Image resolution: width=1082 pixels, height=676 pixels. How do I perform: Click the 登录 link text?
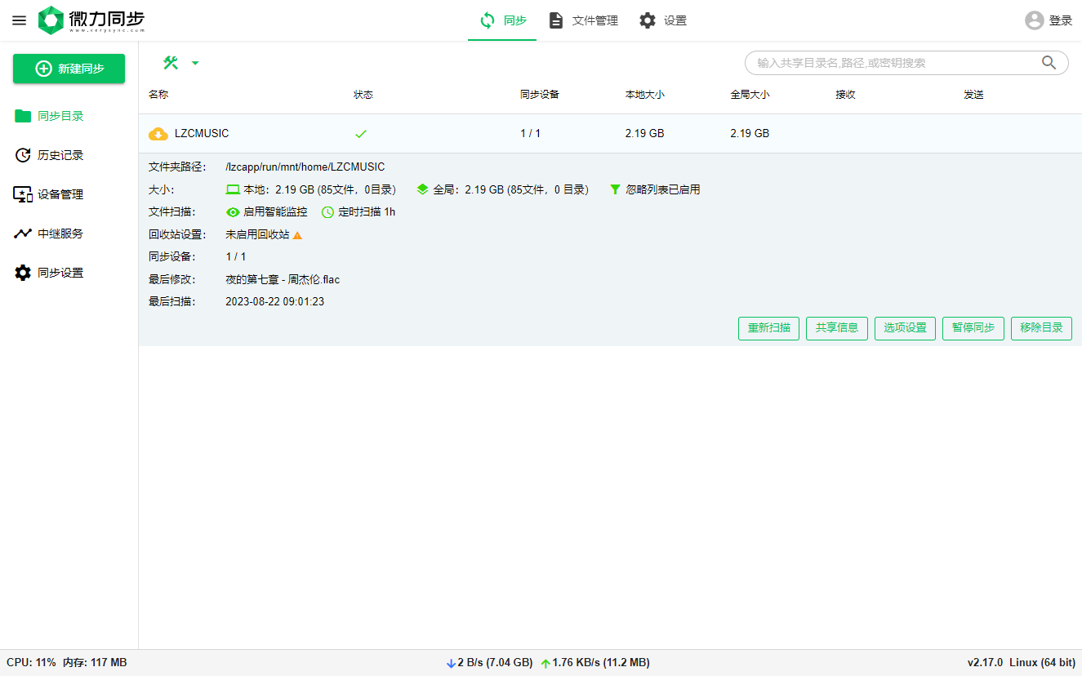1061,20
